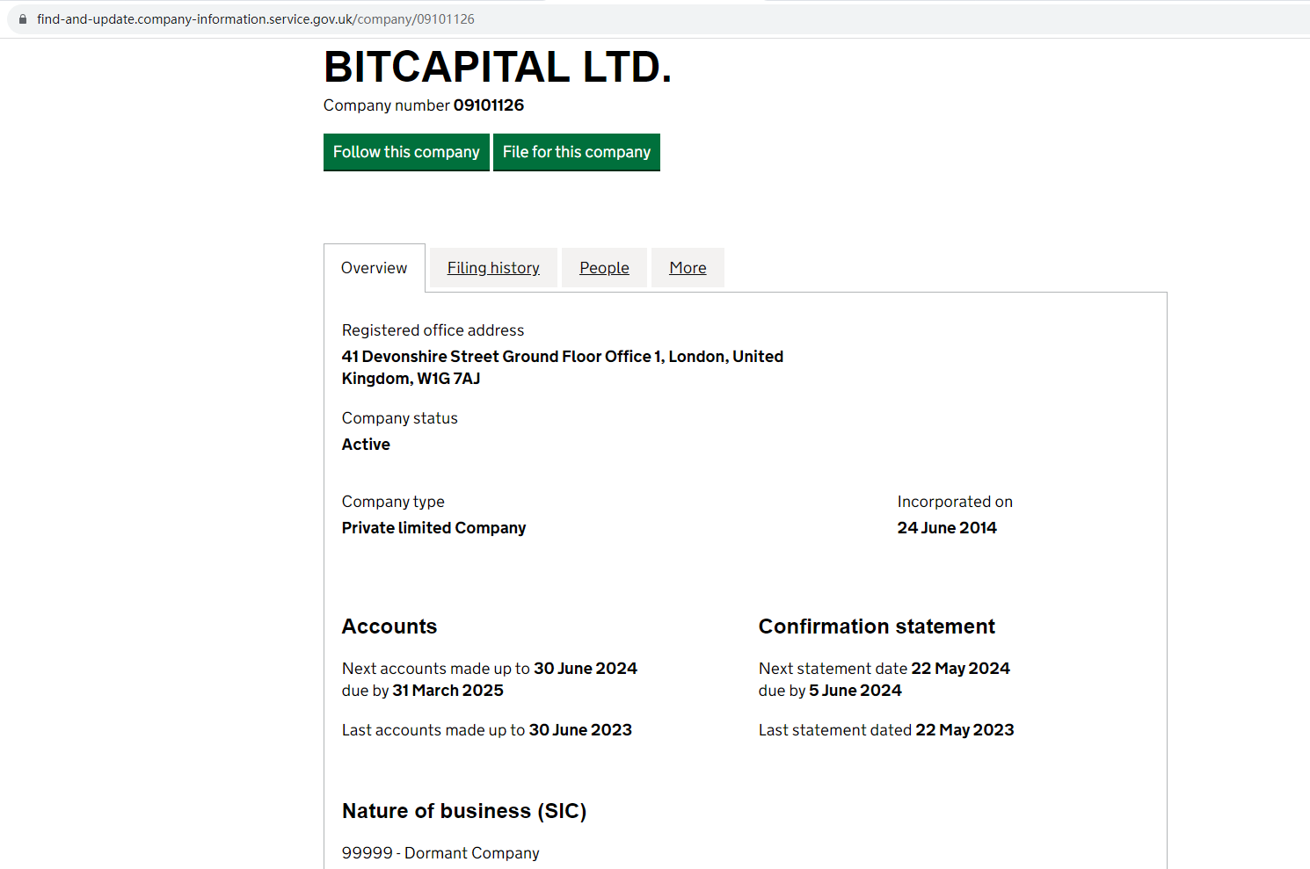The width and height of the screenshot is (1310, 869).
Task: Select the Overview tab
Action: pyautogui.click(x=374, y=268)
